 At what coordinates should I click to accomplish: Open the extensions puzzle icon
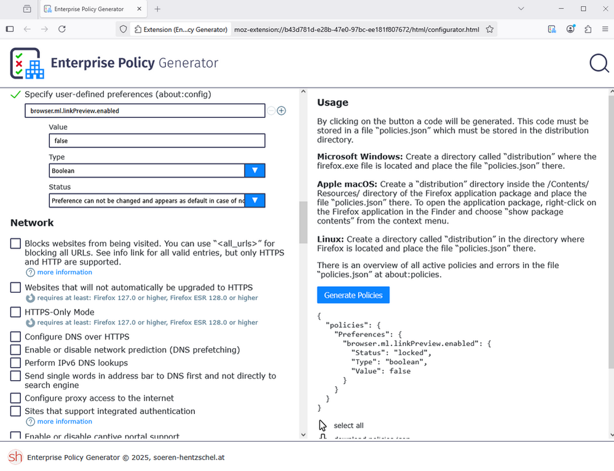pos(588,29)
